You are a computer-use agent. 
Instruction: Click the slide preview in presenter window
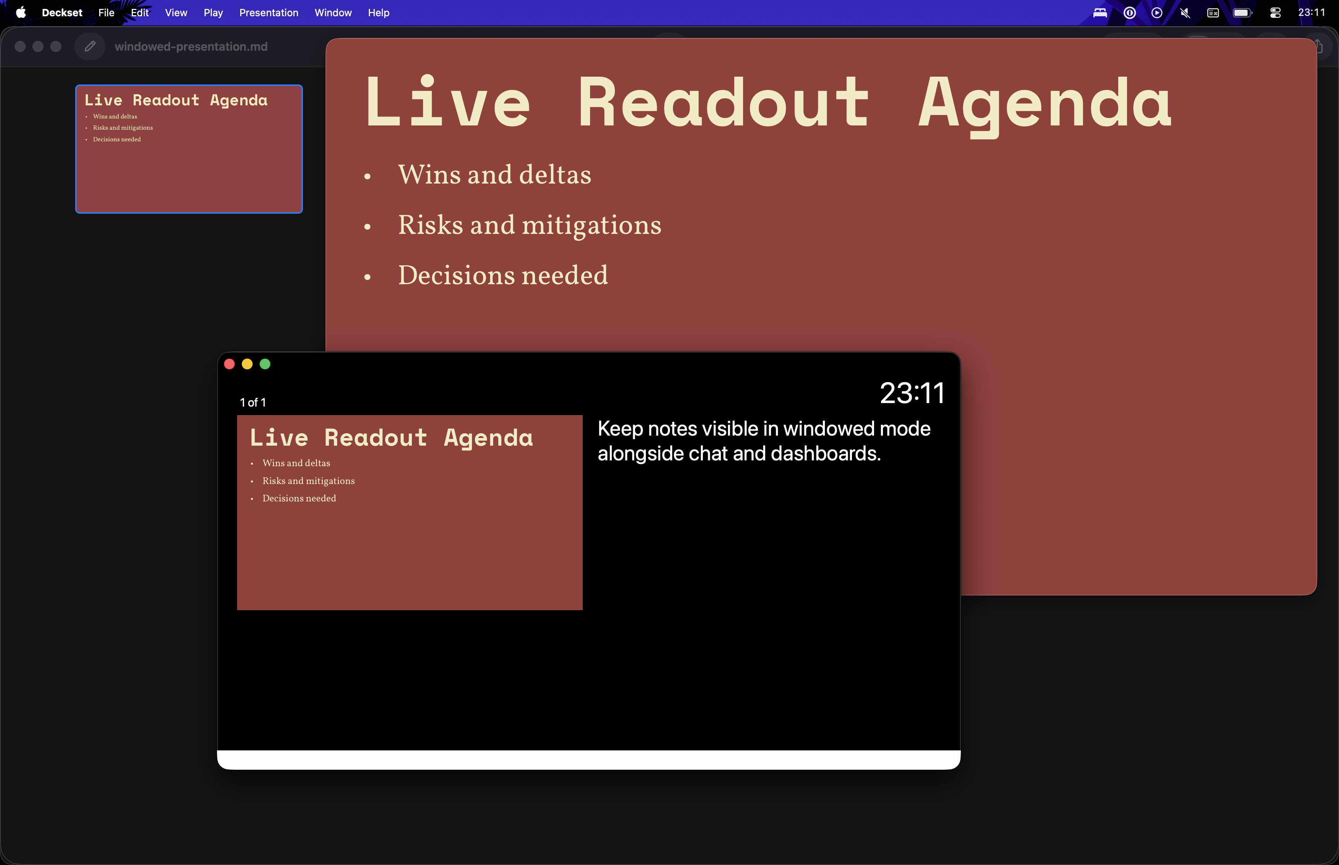point(410,512)
